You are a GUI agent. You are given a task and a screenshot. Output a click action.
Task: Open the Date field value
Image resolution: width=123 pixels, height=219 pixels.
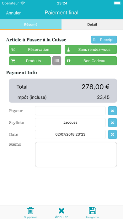(x=70, y=134)
